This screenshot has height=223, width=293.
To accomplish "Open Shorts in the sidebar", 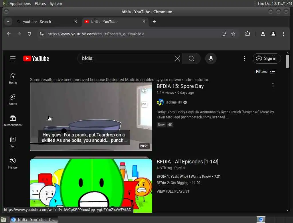I will pyautogui.click(x=13, y=100).
